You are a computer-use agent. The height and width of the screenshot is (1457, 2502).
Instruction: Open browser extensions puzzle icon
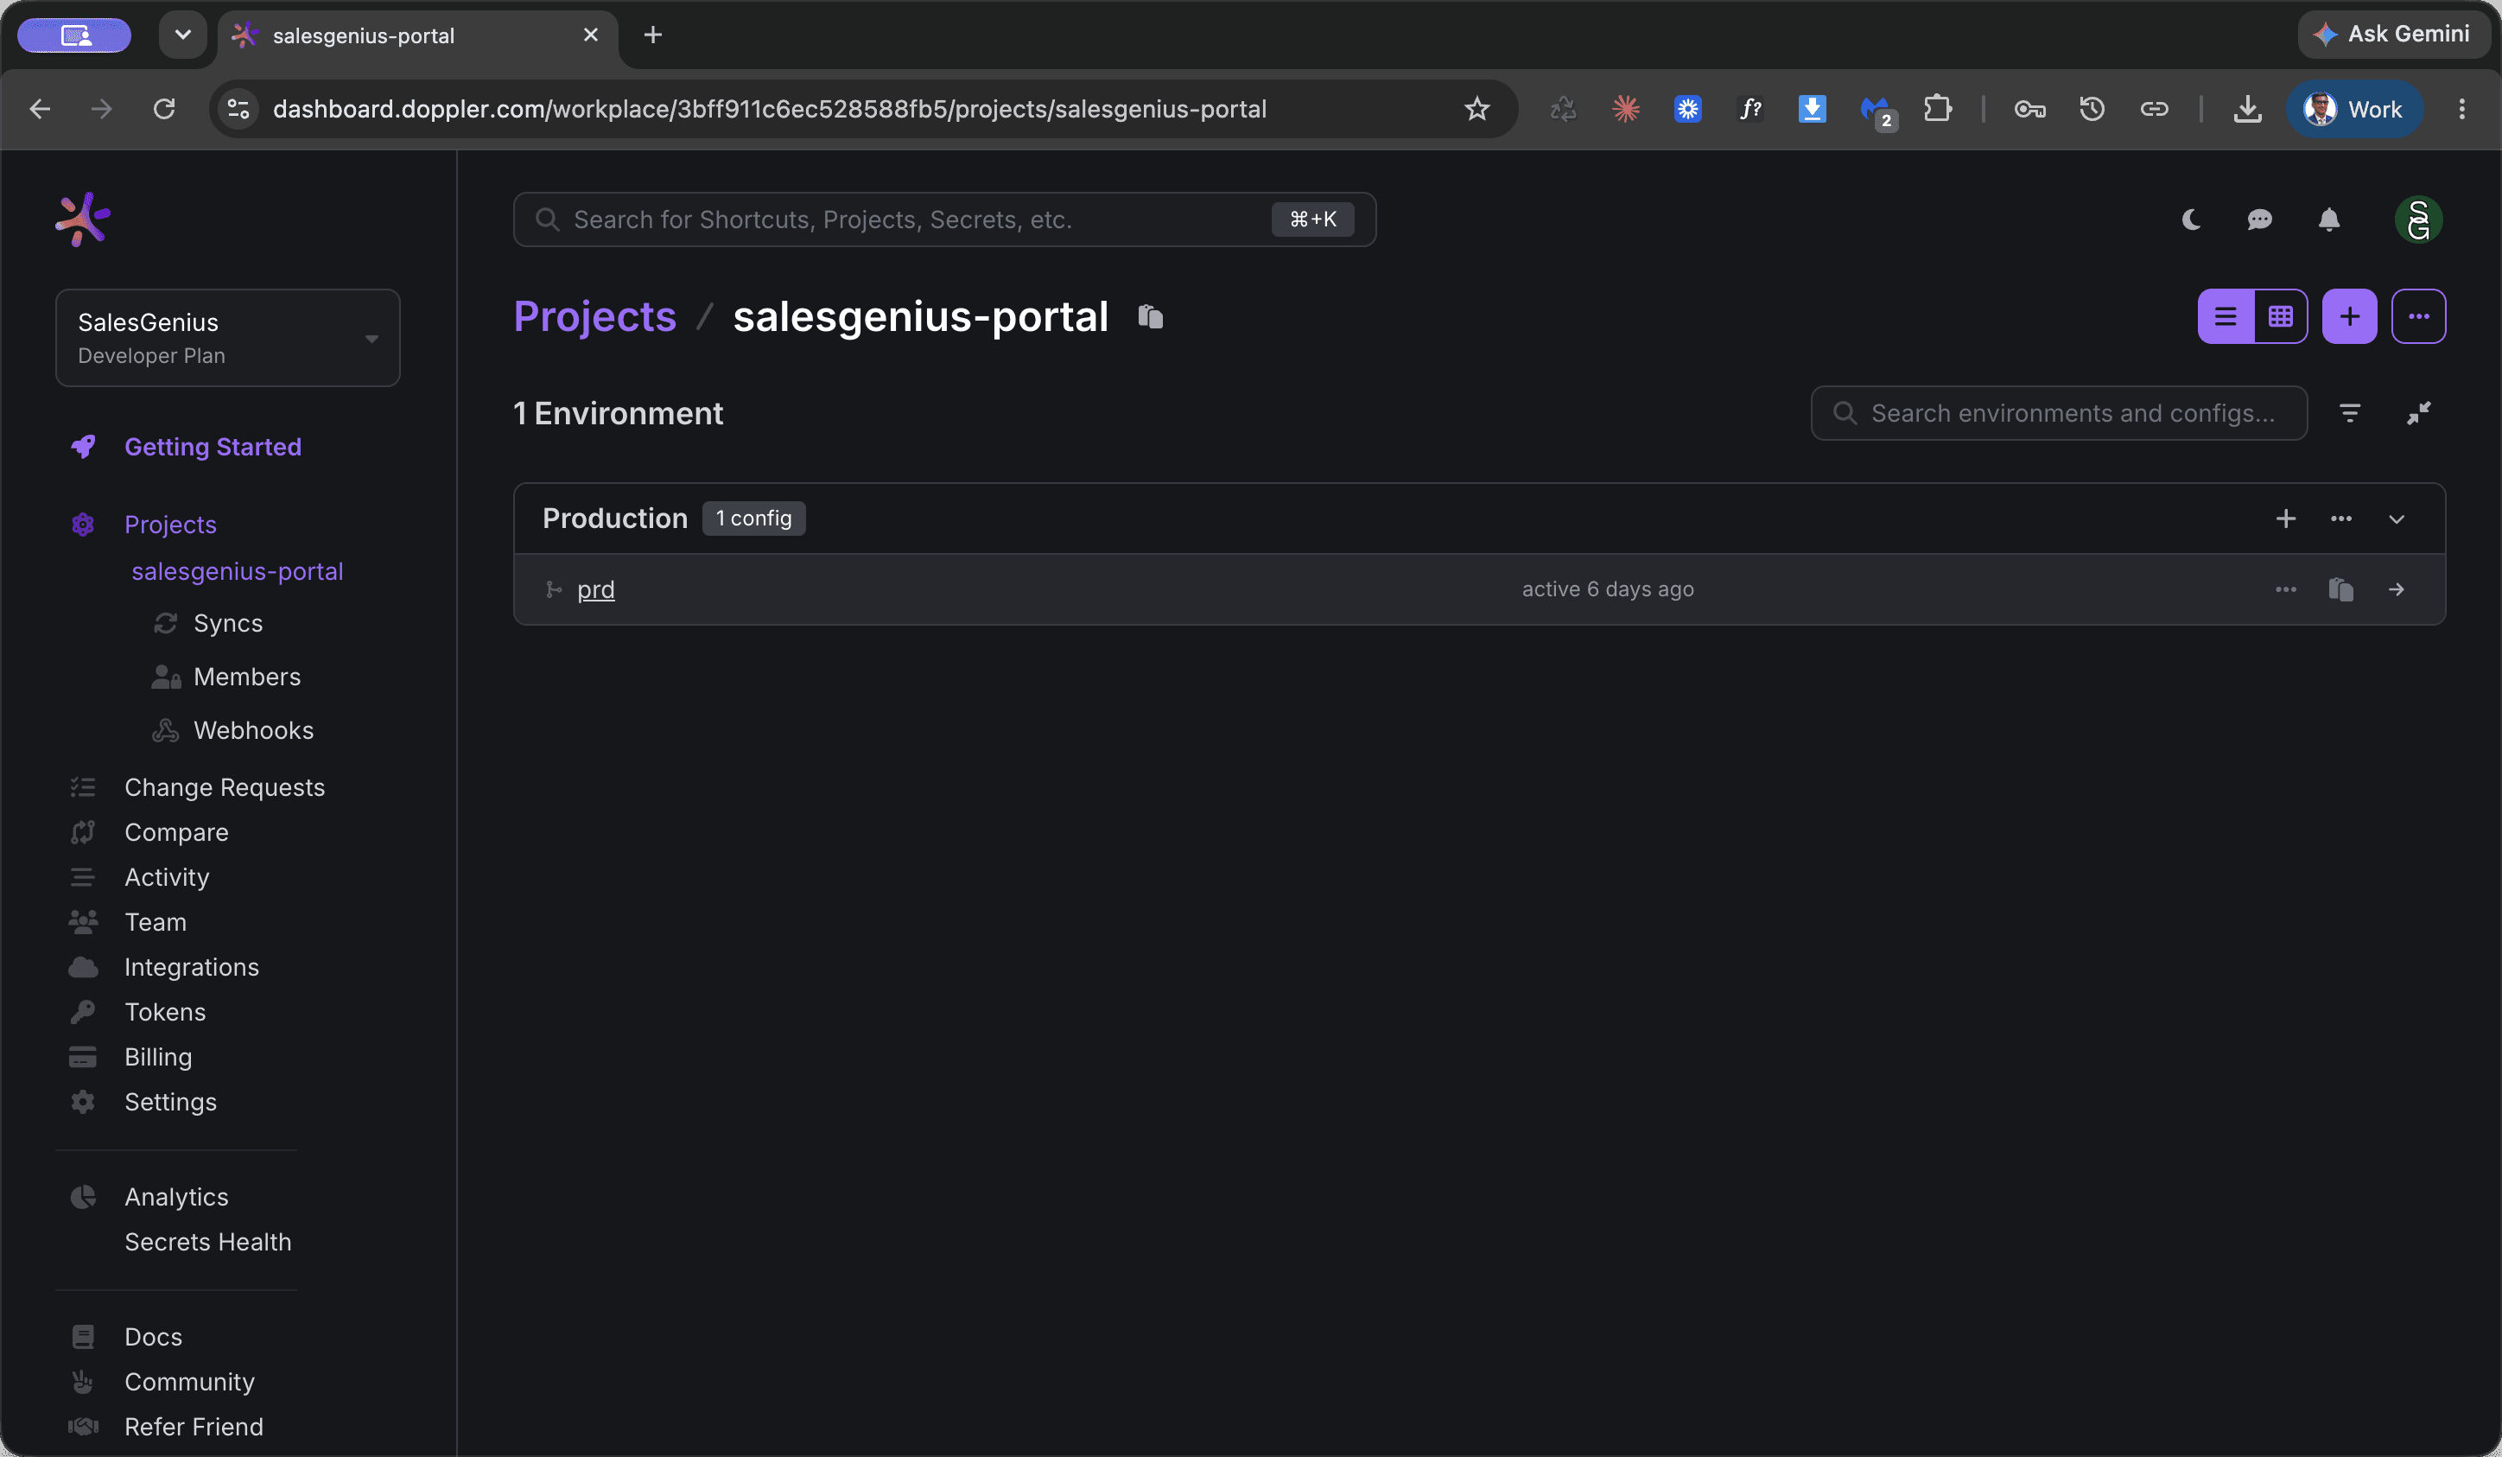point(1937,109)
